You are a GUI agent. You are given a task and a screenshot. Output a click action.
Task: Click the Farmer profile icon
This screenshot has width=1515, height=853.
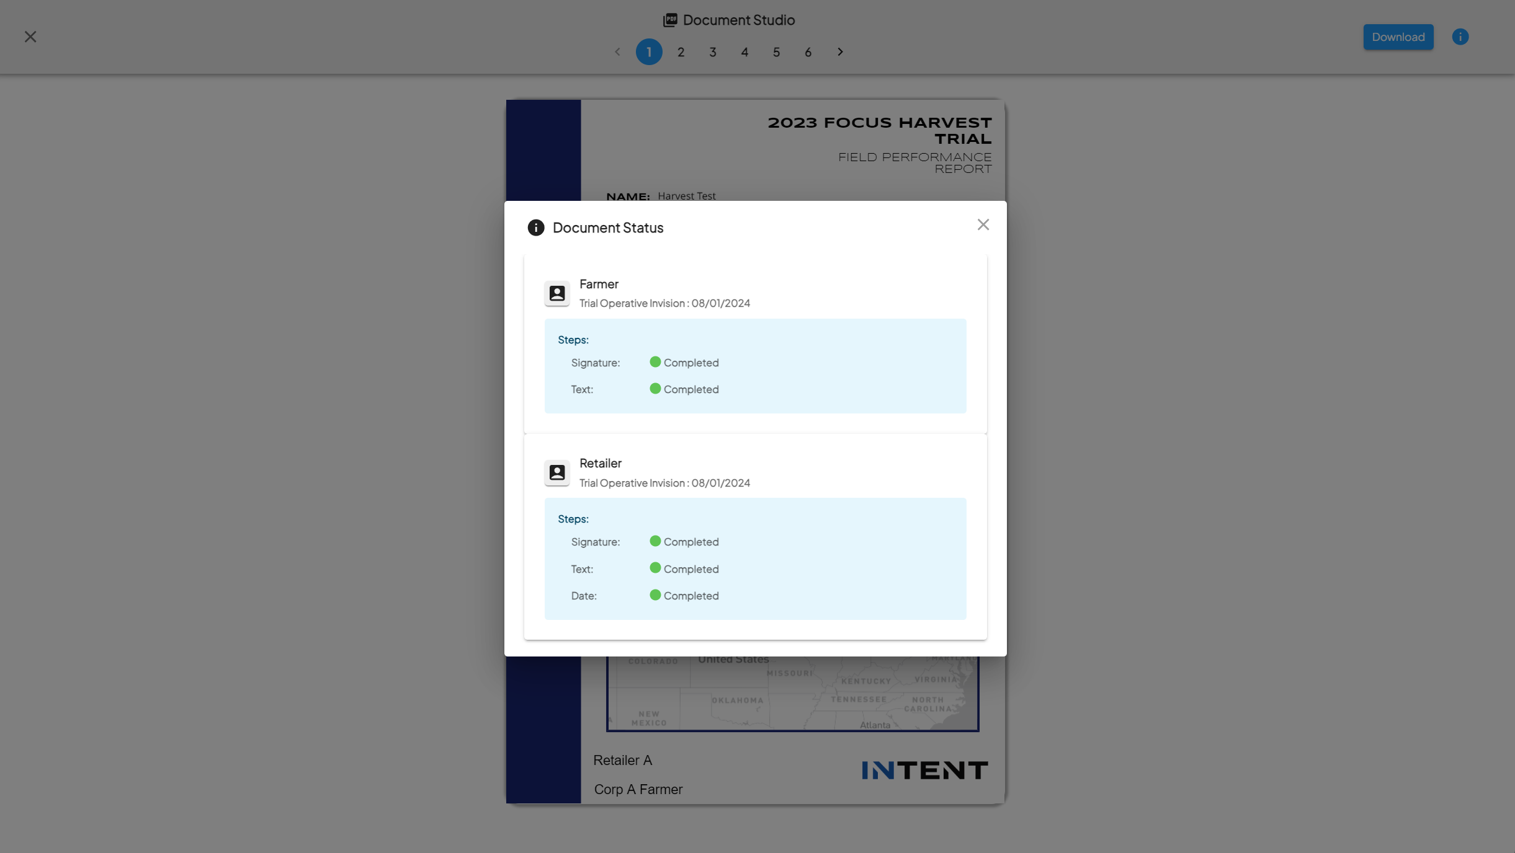557,293
